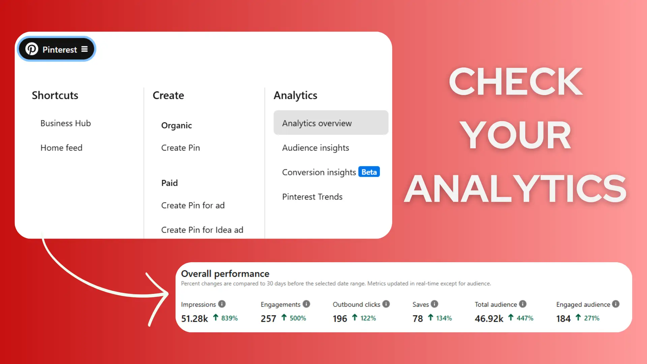Select Home feed shortcut
This screenshot has width=647, height=364.
[x=61, y=148]
